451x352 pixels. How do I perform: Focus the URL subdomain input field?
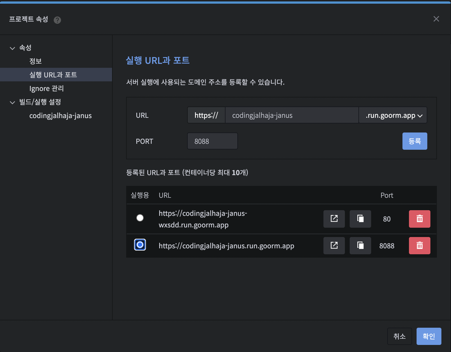click(292, 115)
